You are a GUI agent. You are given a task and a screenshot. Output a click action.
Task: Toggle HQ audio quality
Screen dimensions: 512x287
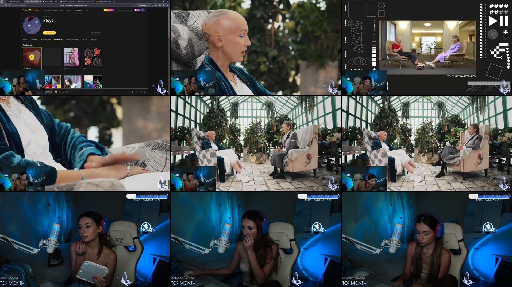[132, 92]
